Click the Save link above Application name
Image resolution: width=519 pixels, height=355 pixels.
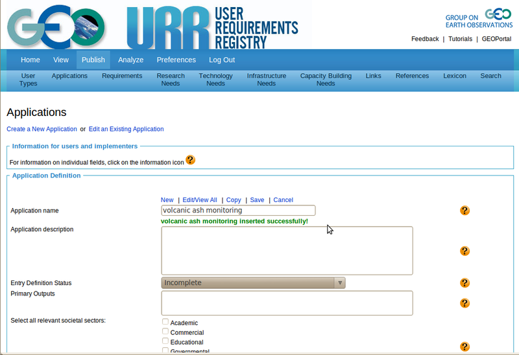coord(257,200)
